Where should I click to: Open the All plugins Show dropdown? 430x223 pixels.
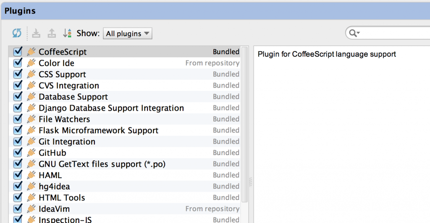pyautogui.click(x=128, y=34)
